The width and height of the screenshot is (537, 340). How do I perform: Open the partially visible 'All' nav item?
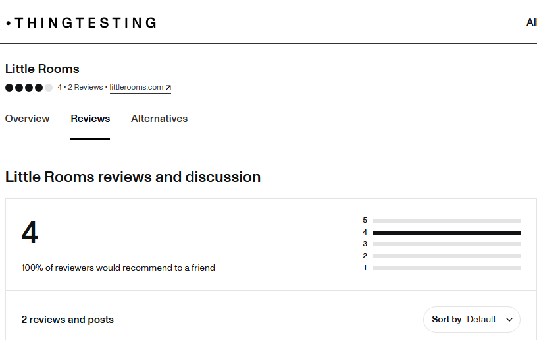coord(532,22)
